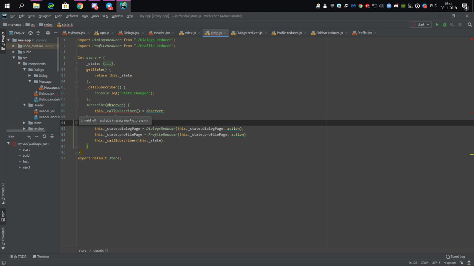Click the locate-file target icon in Project panel
The height and width of the screenshot is (266, 474).
point(31,33)
